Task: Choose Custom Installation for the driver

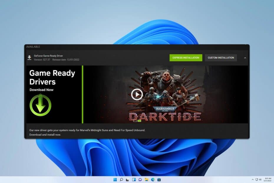Action: tap(221, 58)
